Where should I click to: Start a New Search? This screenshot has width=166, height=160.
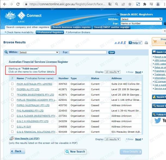click(x=76, y=152)
